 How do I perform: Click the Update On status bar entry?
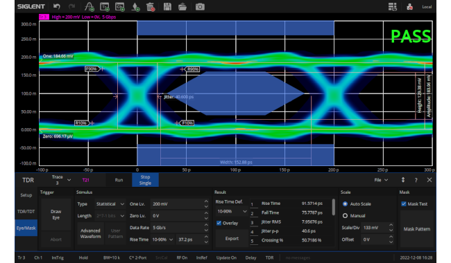pos(226,257)
